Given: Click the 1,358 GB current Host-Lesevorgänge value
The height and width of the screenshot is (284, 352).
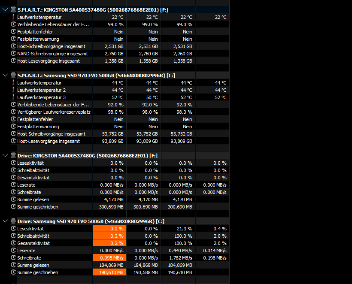Looking at the screenshot, I should click(114, 61).
